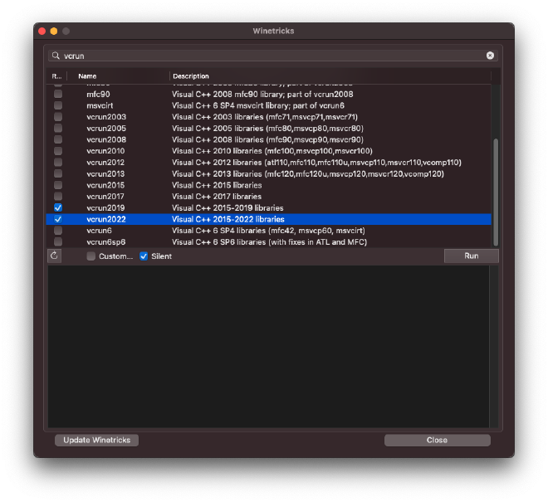Disable the Silent checkbox
The width and height of the screenshot is (548, 502).
(144, 256)
